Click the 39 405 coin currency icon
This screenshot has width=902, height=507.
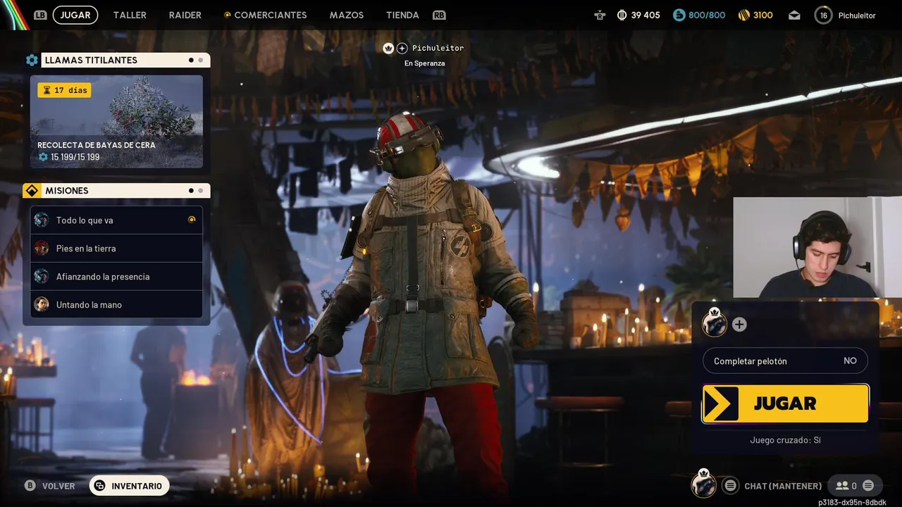click(622, 15)
